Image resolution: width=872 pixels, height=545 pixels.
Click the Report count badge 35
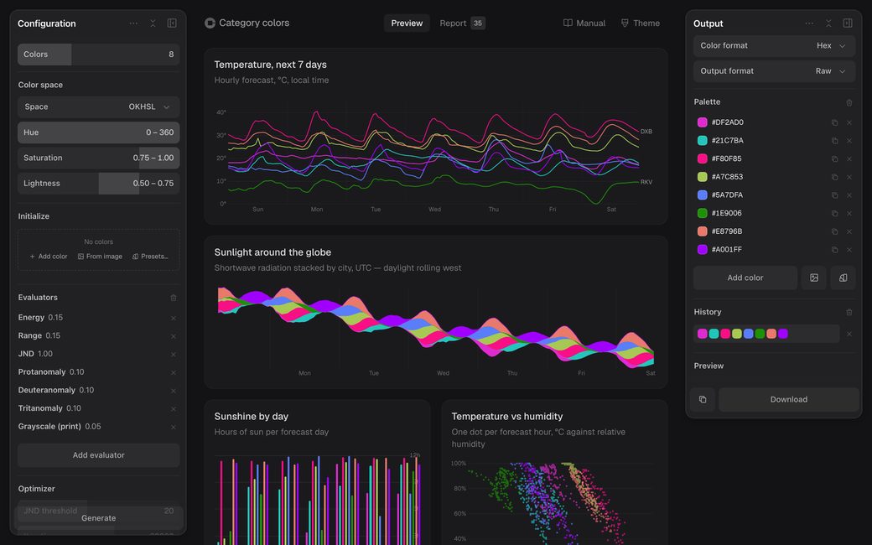(478, 23)
